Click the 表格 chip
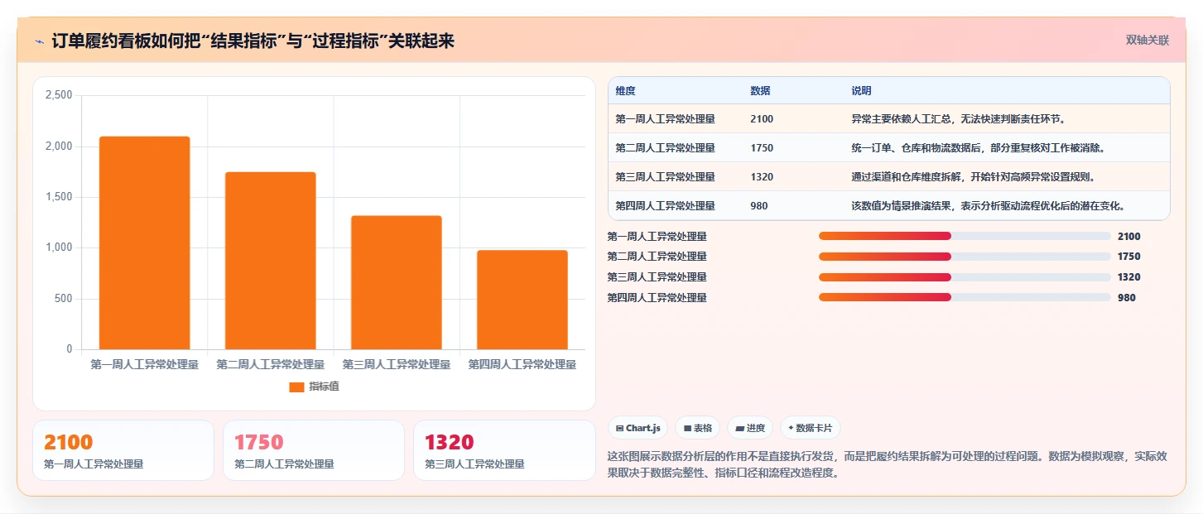 click(x=698, y=428)
